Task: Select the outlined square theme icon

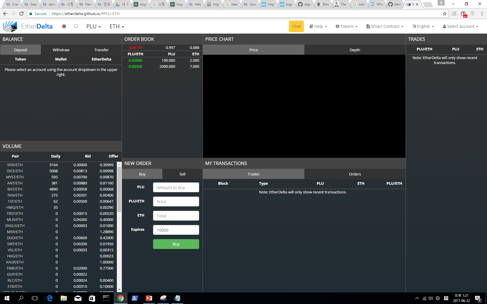Action: (x=76, y=26)
